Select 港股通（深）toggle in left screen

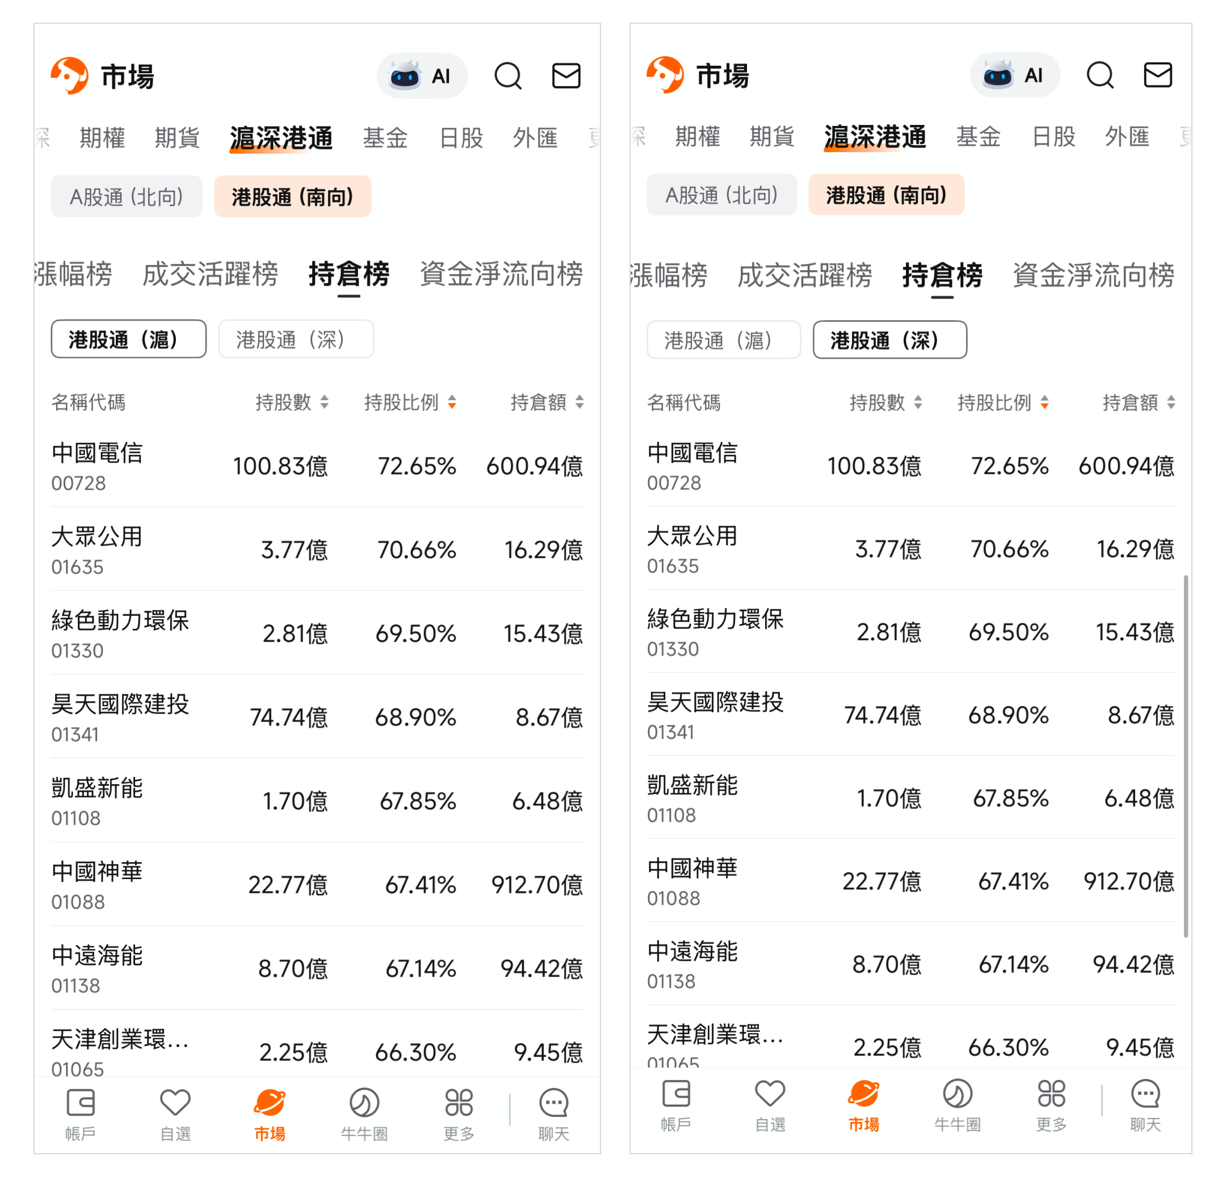coord(296,339)
